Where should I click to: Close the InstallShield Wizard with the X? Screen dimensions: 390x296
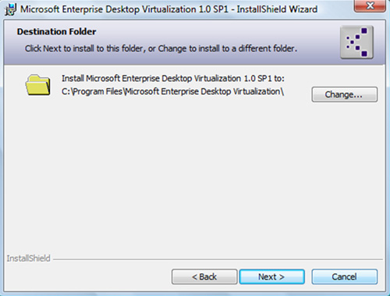pyautogui.click(x=370, y=5)
